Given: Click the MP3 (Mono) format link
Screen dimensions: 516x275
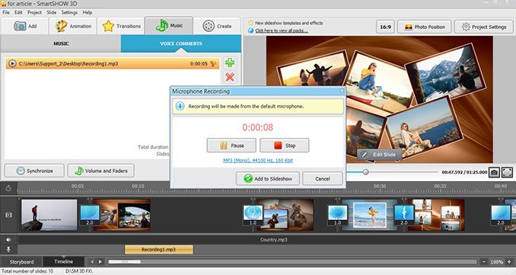Looking at the screenshot, I should coord(258,161).
